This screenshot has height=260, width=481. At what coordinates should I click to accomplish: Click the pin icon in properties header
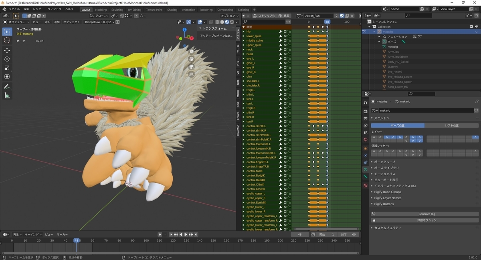476,102
